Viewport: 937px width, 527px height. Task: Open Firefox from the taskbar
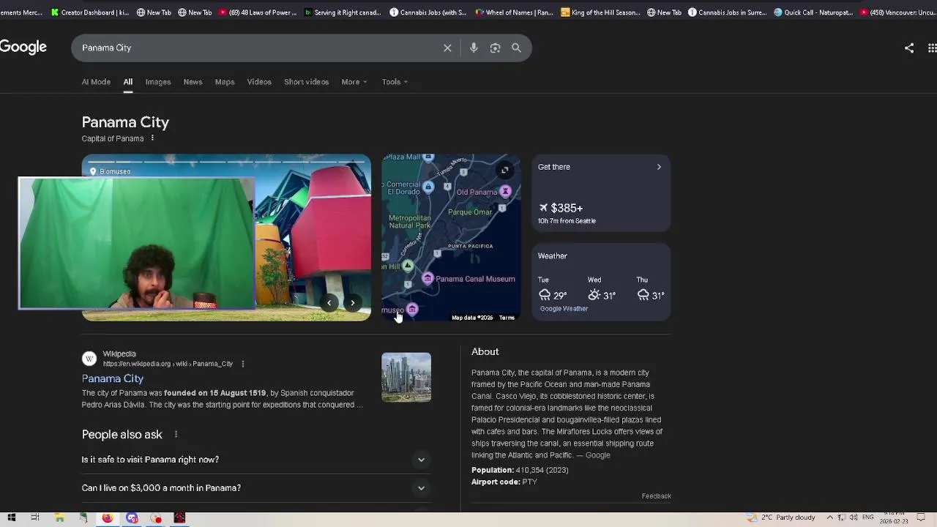pos(108,518)
